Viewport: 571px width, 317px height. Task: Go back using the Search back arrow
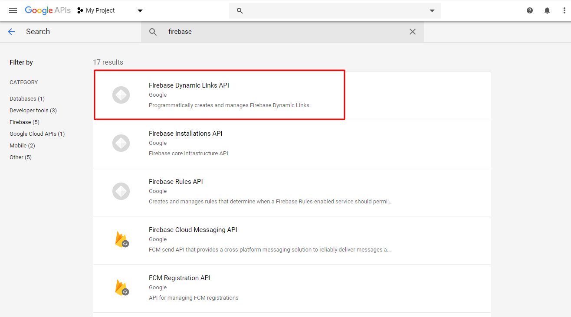point(11,32)
